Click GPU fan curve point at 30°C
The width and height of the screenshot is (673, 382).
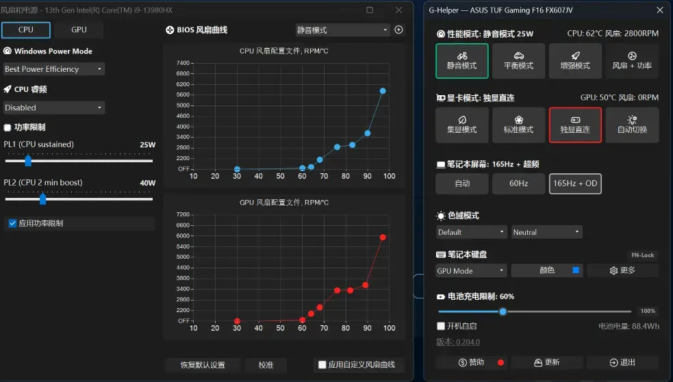[237, 321]
